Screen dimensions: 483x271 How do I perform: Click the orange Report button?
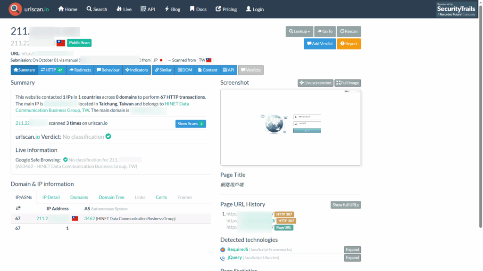click(349, 44)
